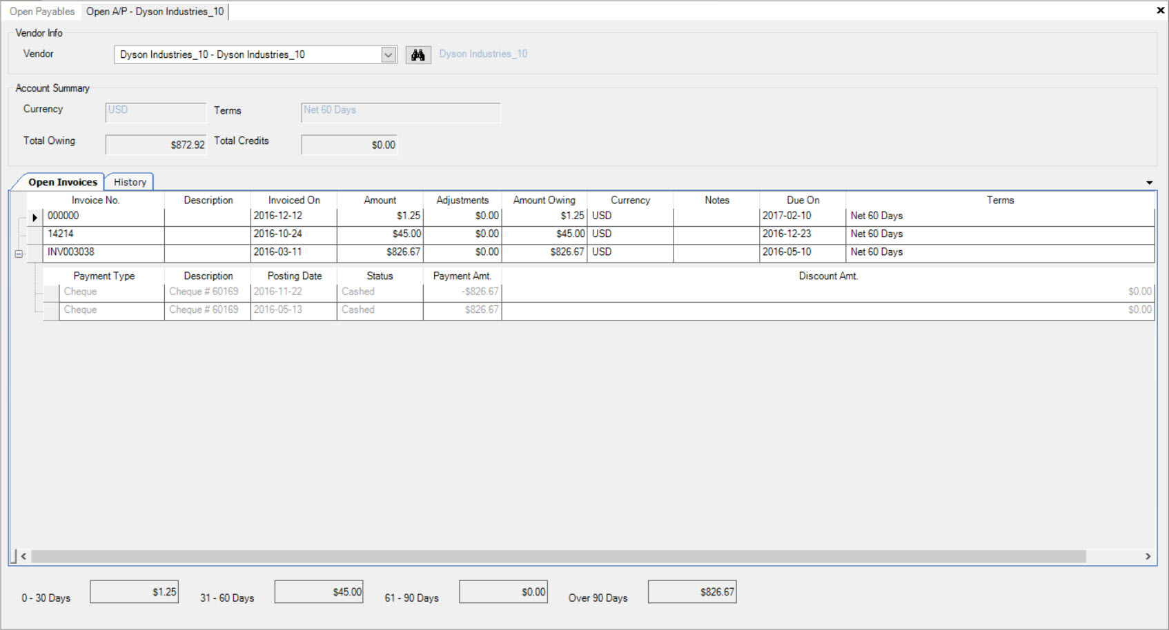The image size is (1169, 630).
Task: Click the Total Owing $872.92 field
Action: pos(156,145)
